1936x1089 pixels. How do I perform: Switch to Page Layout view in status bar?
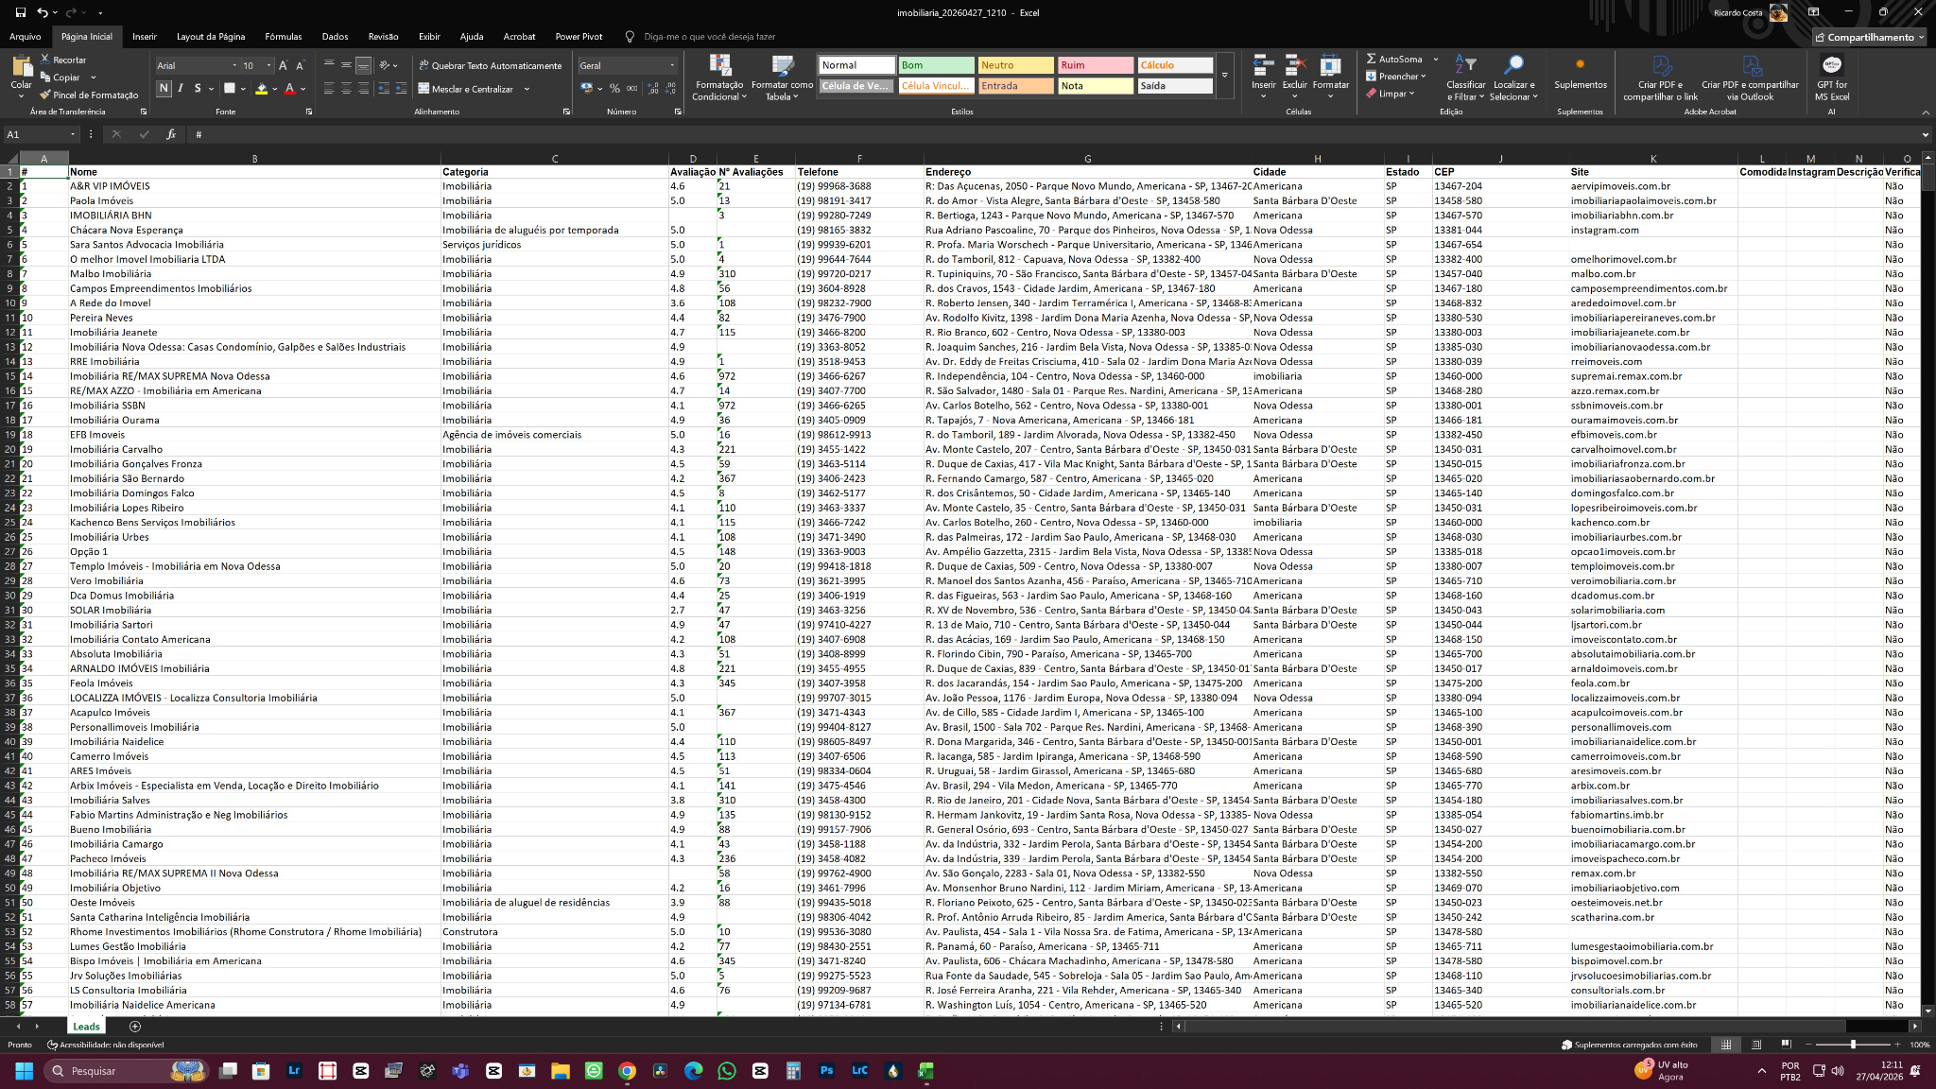pos(1756,1045)
